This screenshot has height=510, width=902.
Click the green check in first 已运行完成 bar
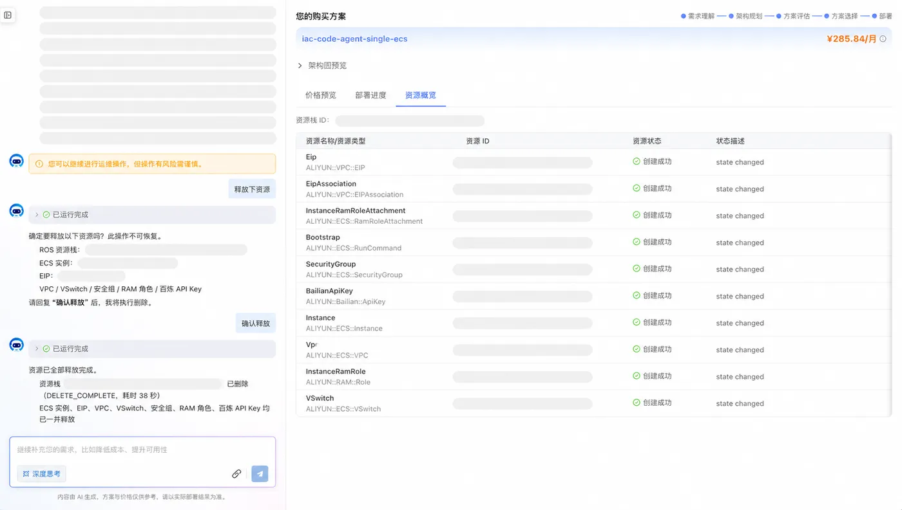click(x=46, y=215)
